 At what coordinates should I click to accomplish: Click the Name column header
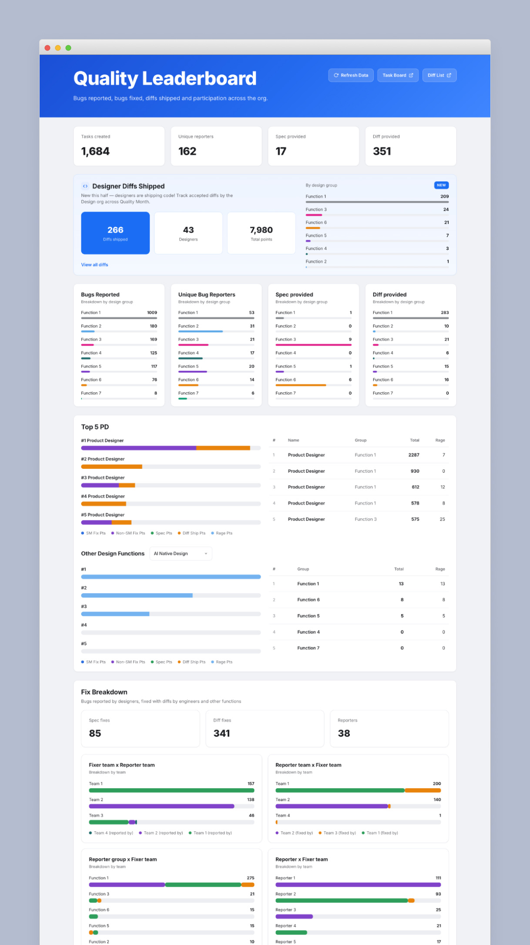293,440
